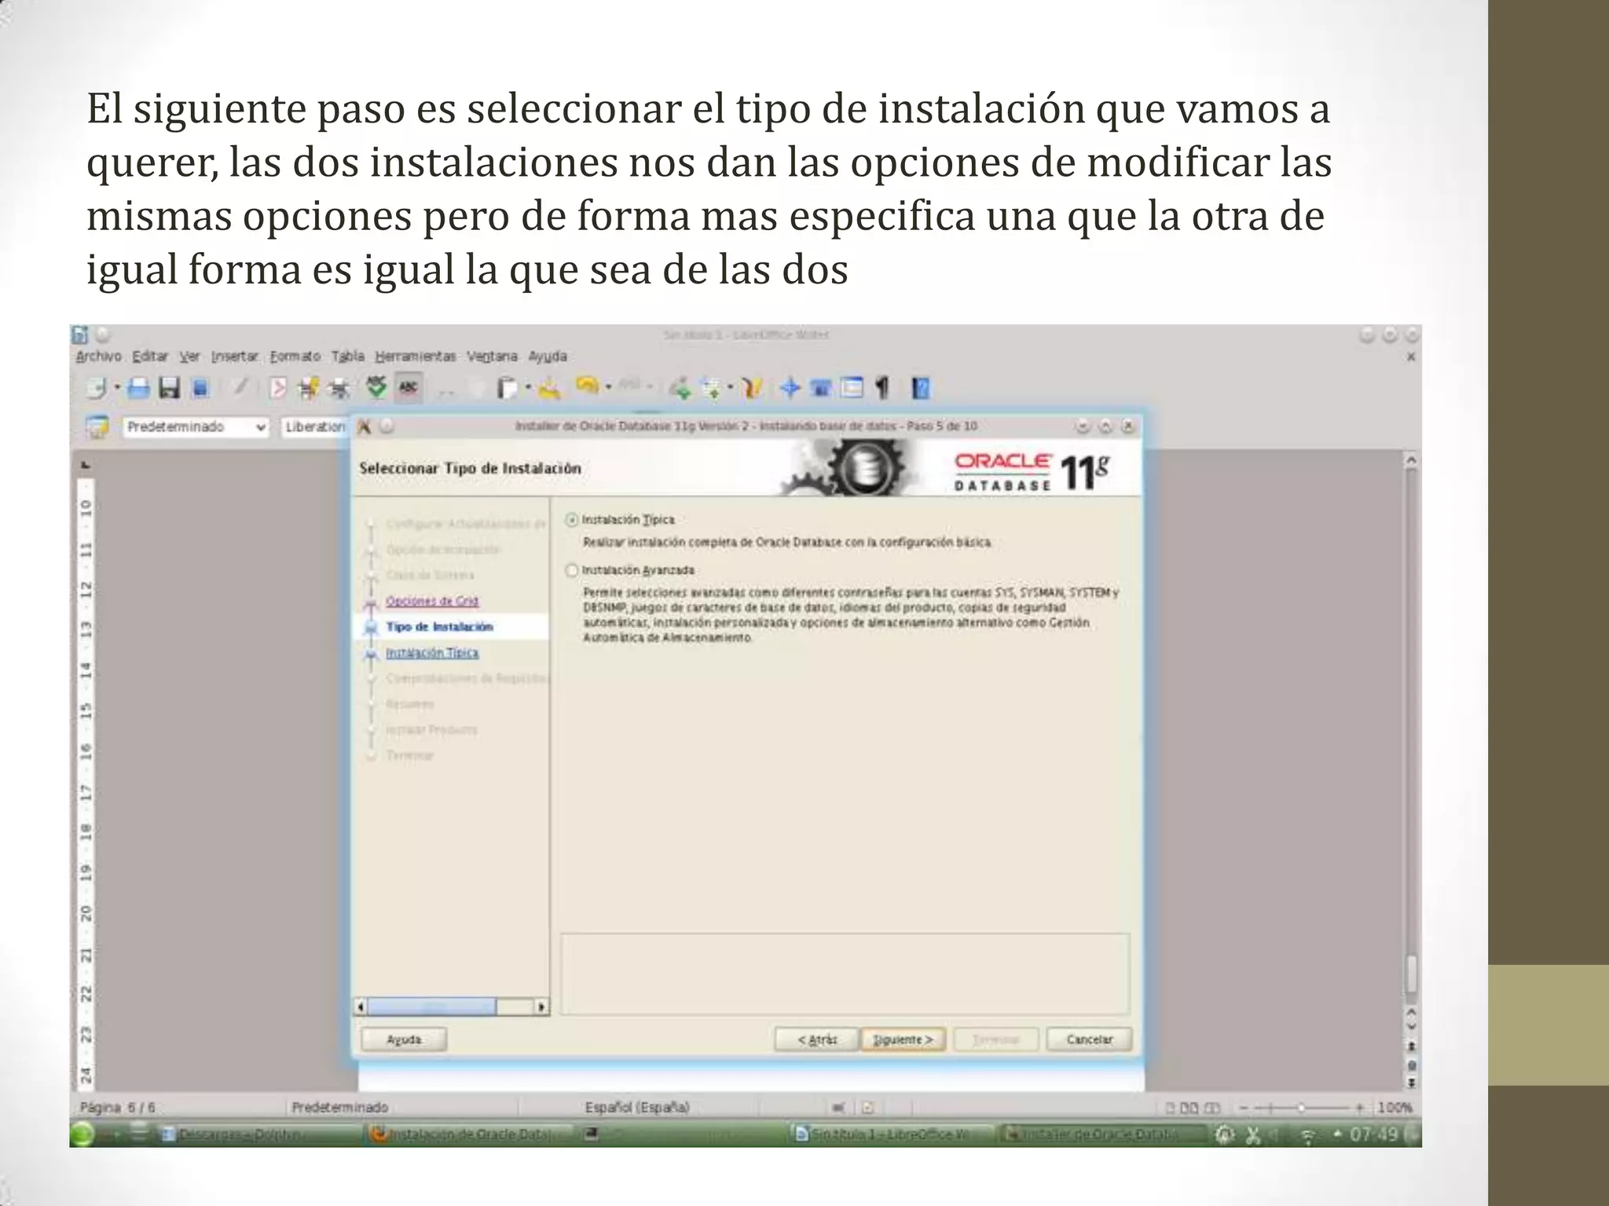Open the Ayuda menu in LibreOffice
This screenshot has width=1609, height=1206.
[548, 356]
